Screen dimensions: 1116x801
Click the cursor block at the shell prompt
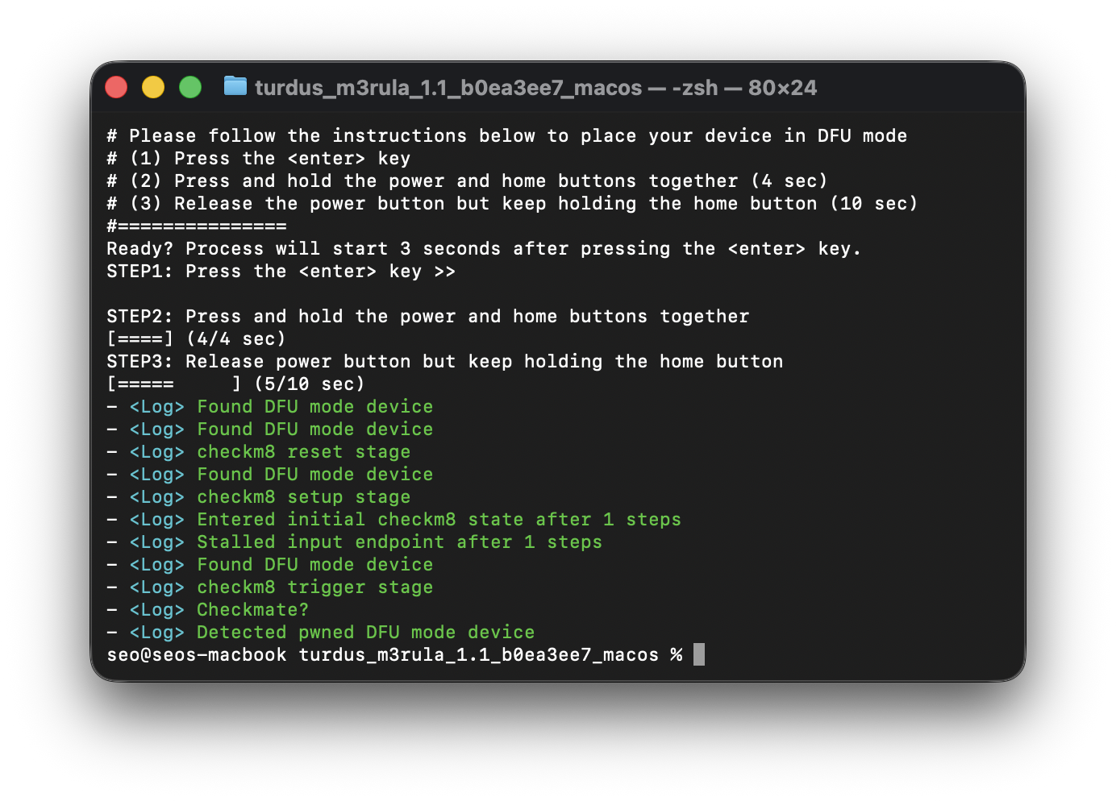click(x=699, y=654)
